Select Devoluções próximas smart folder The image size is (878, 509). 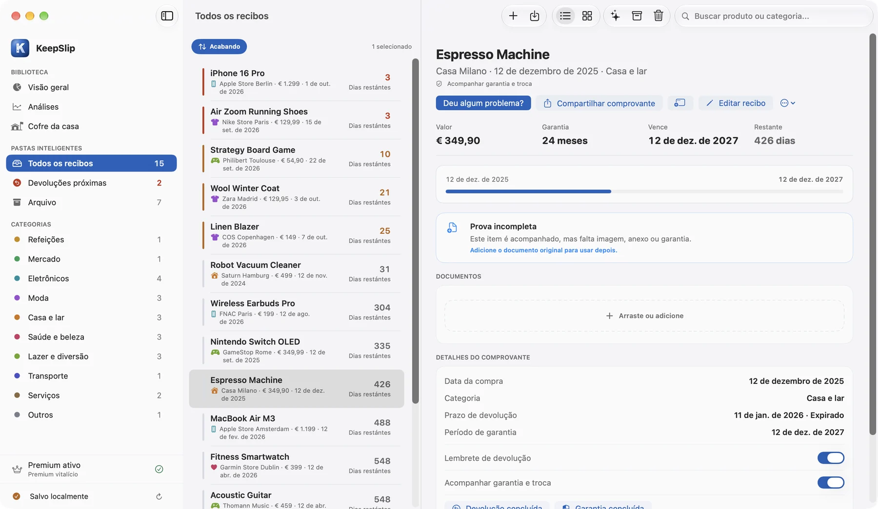pyautogui.click(x=91, y=183)
